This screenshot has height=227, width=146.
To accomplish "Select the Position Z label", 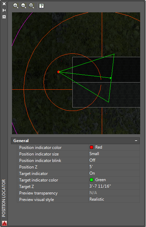I will click(x=28, y=167).
